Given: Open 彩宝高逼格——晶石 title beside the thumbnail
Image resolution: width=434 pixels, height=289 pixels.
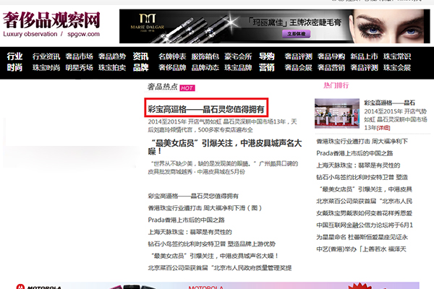Looking at the screenshot, I should point(389,103).
